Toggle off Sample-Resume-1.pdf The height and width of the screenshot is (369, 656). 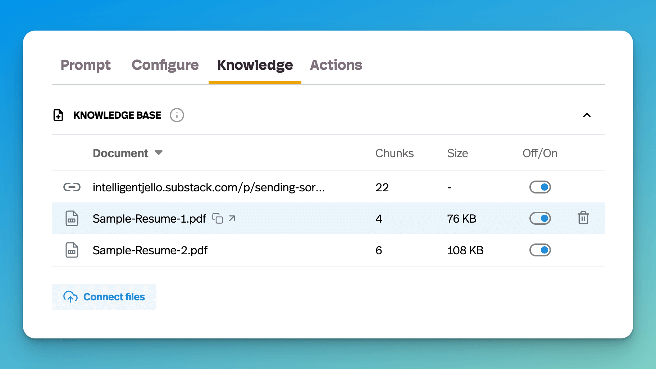pos(540,218)
